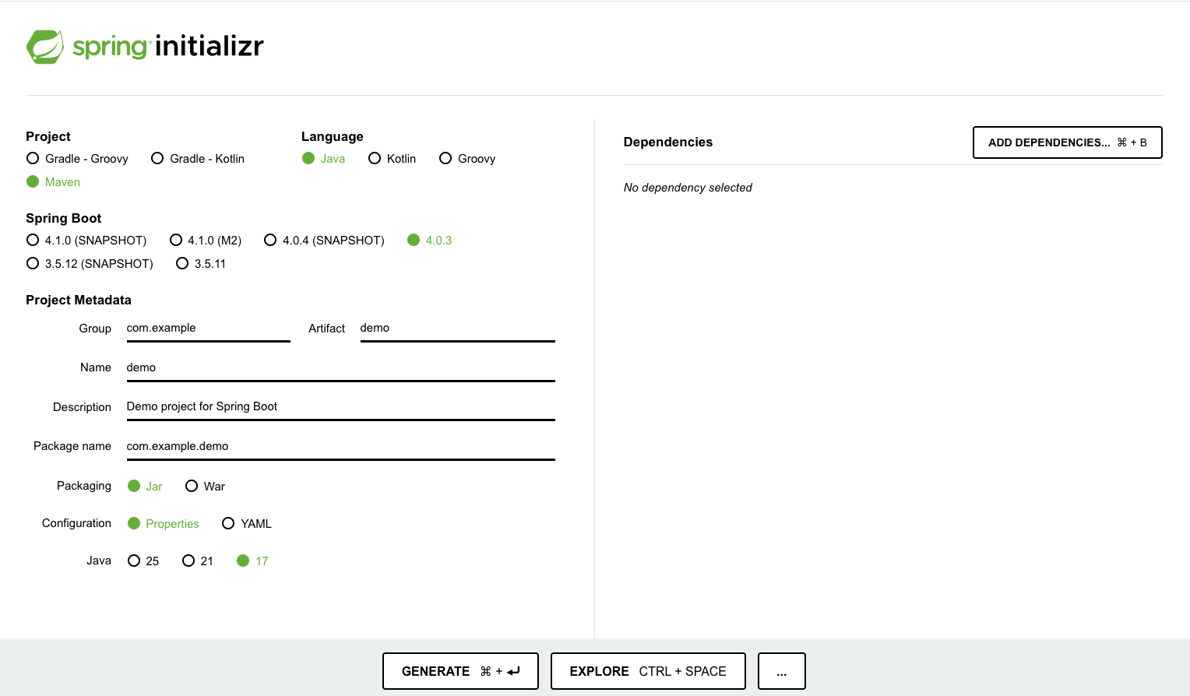Image resolution: width=1190 pixels, height=696 pixels.
Task: Select Gradle - Groovy project type
Action: coord(33,159)
